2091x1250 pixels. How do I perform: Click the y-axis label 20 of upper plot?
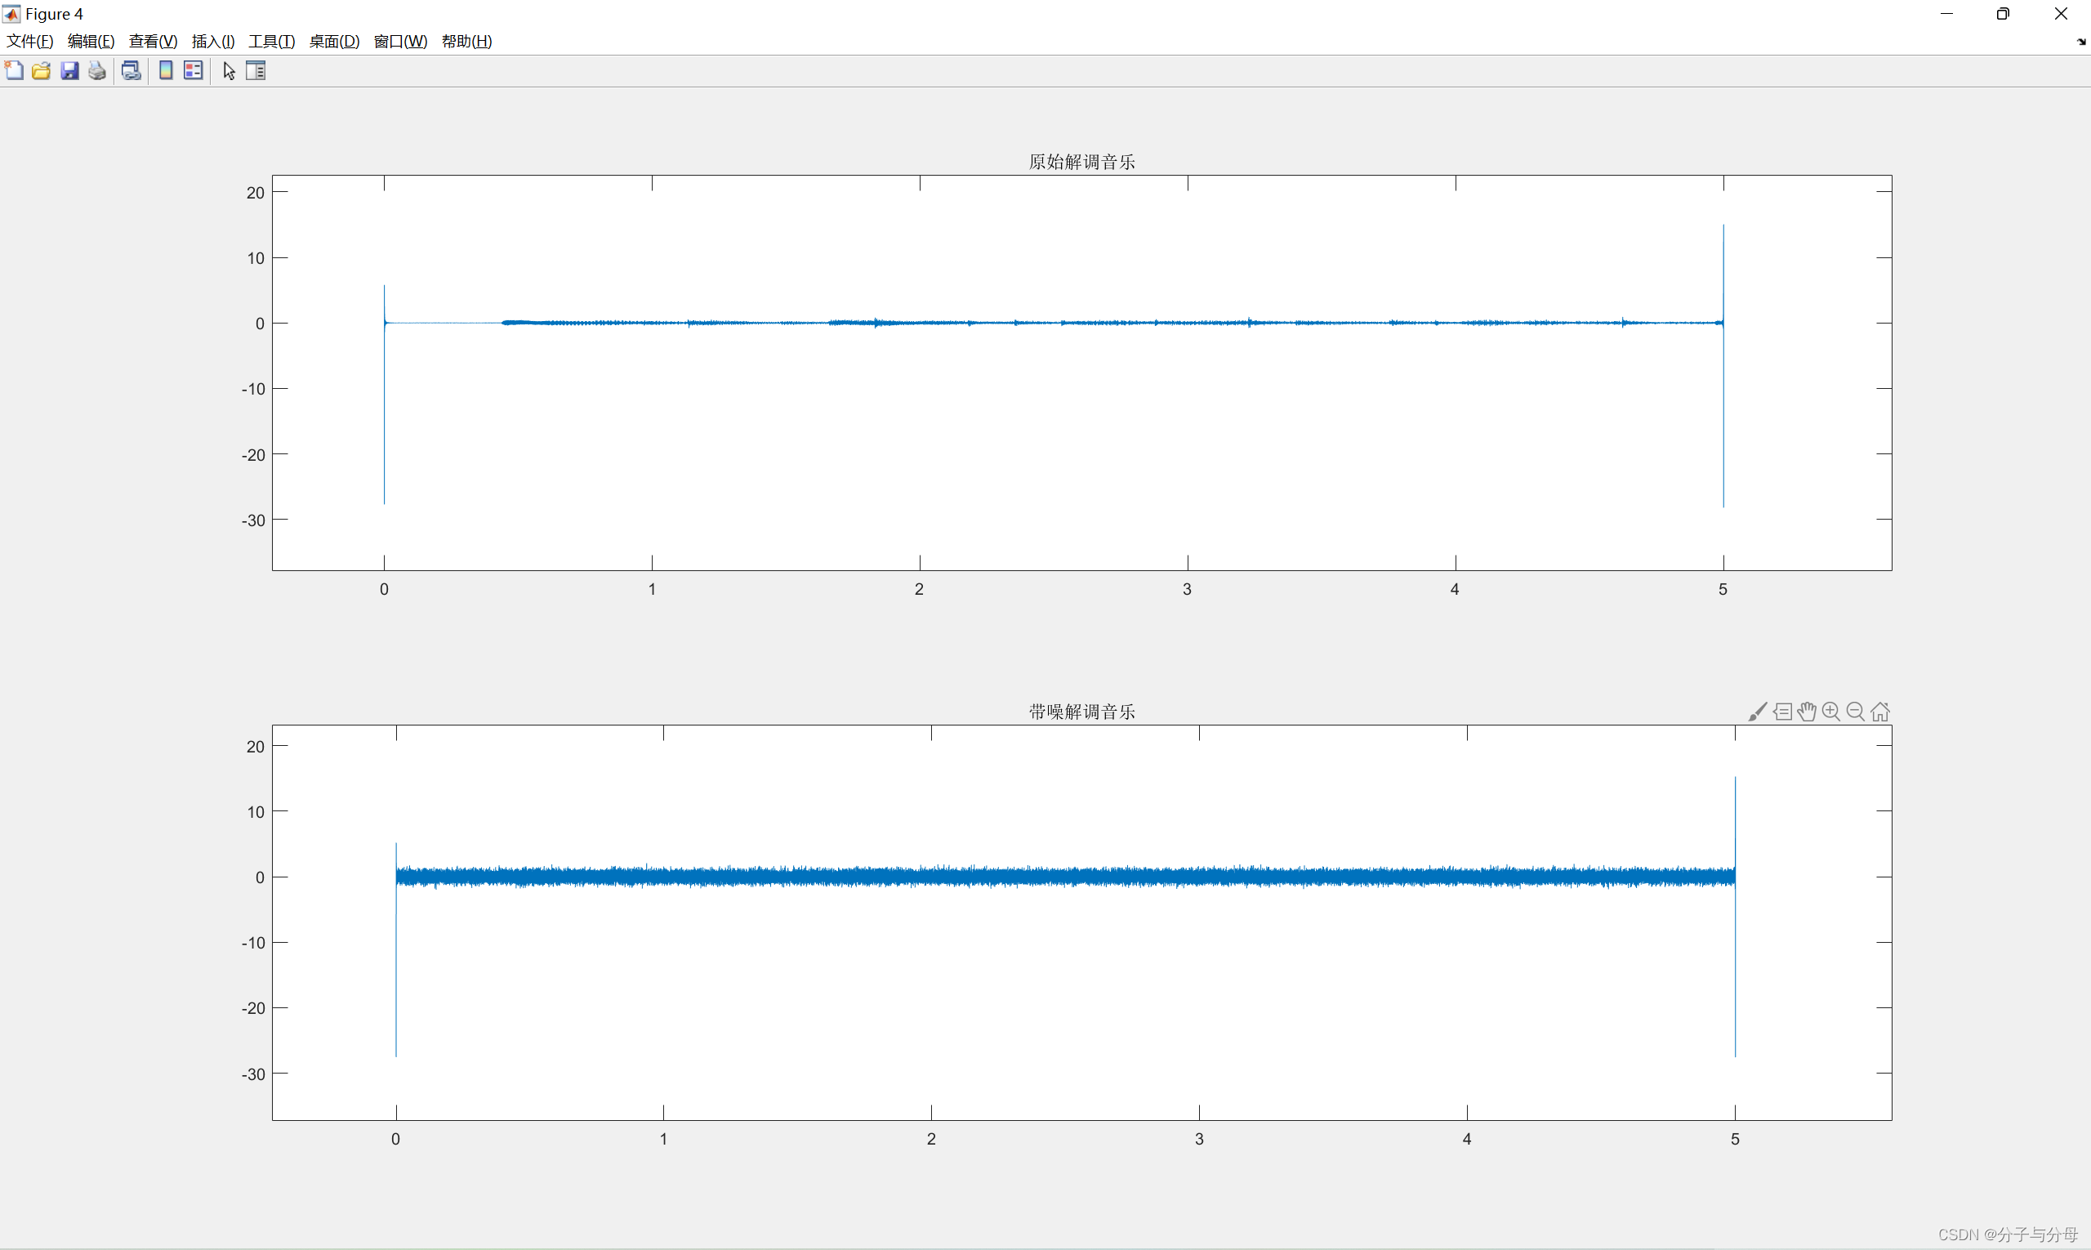[255, 193]
